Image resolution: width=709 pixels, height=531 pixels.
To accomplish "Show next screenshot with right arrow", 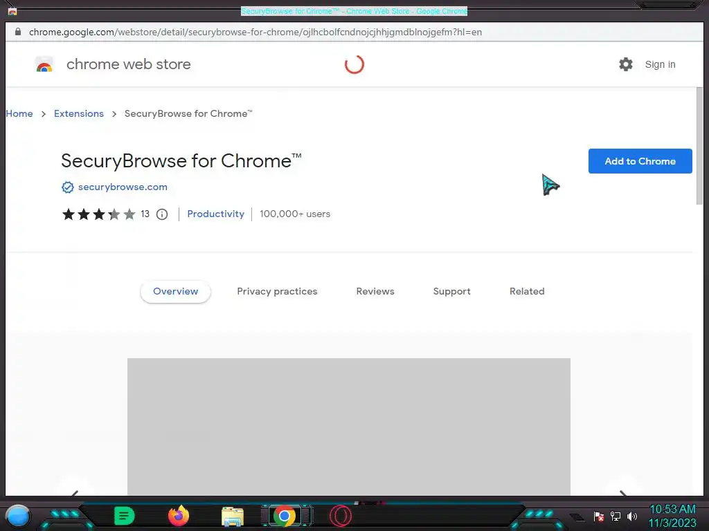I will (622, 493).
